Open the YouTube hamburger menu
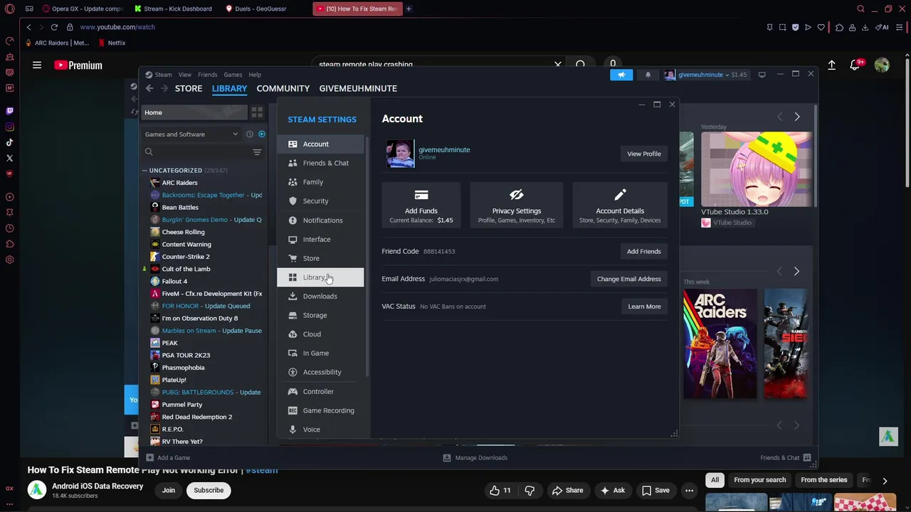 point(37,65)
